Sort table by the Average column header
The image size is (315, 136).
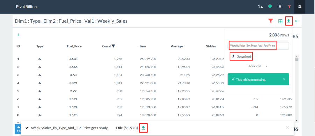tap(177, 46)
